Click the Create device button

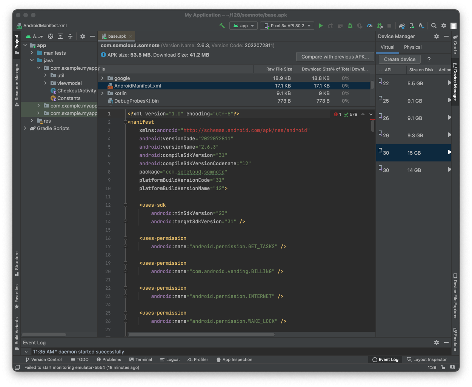coord(400,59)
